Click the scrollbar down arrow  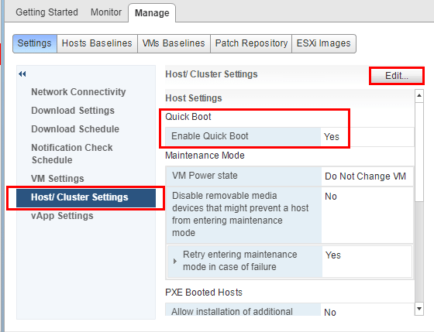(419, 309)
